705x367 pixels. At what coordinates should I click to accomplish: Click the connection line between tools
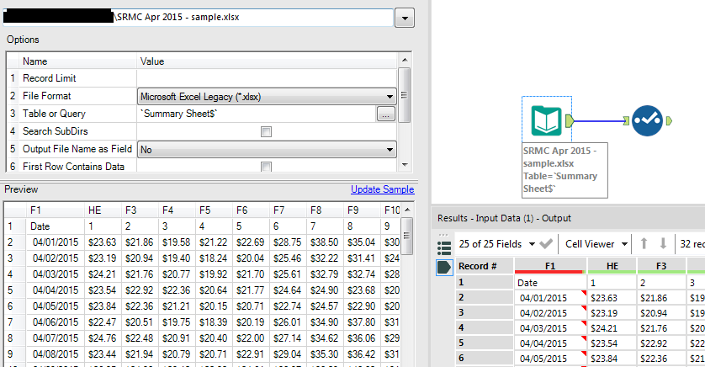coord(598,120)
